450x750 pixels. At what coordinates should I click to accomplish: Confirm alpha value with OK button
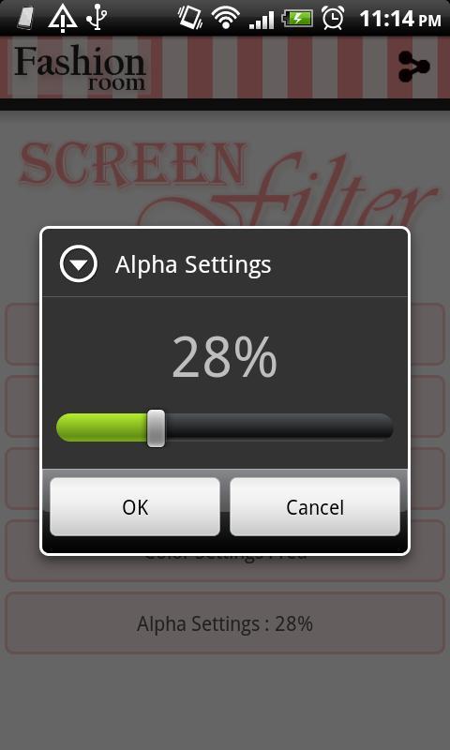point(135,506)
